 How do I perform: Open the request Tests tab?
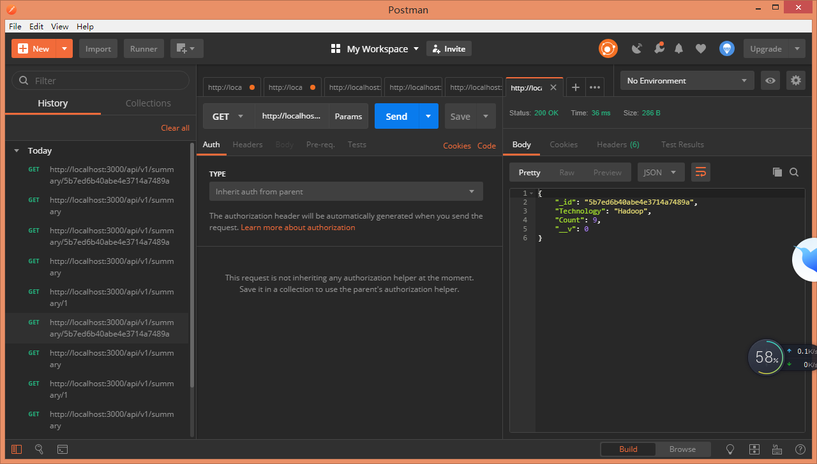click(x=357, y=145)
